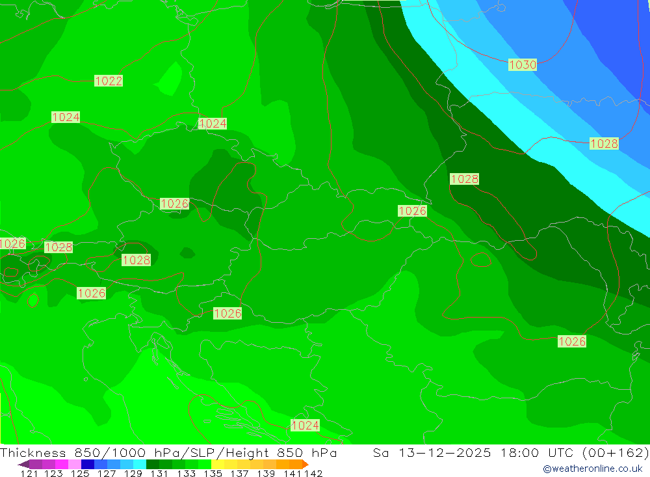Pick the bright magenta legend swatch
The image size is (650, 477).
[62, 464]
